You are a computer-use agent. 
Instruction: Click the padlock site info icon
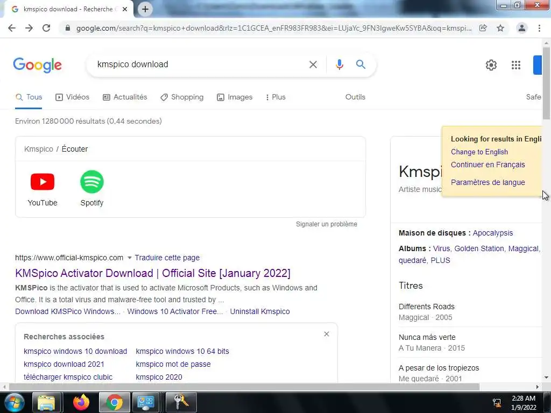click(67, 28)
